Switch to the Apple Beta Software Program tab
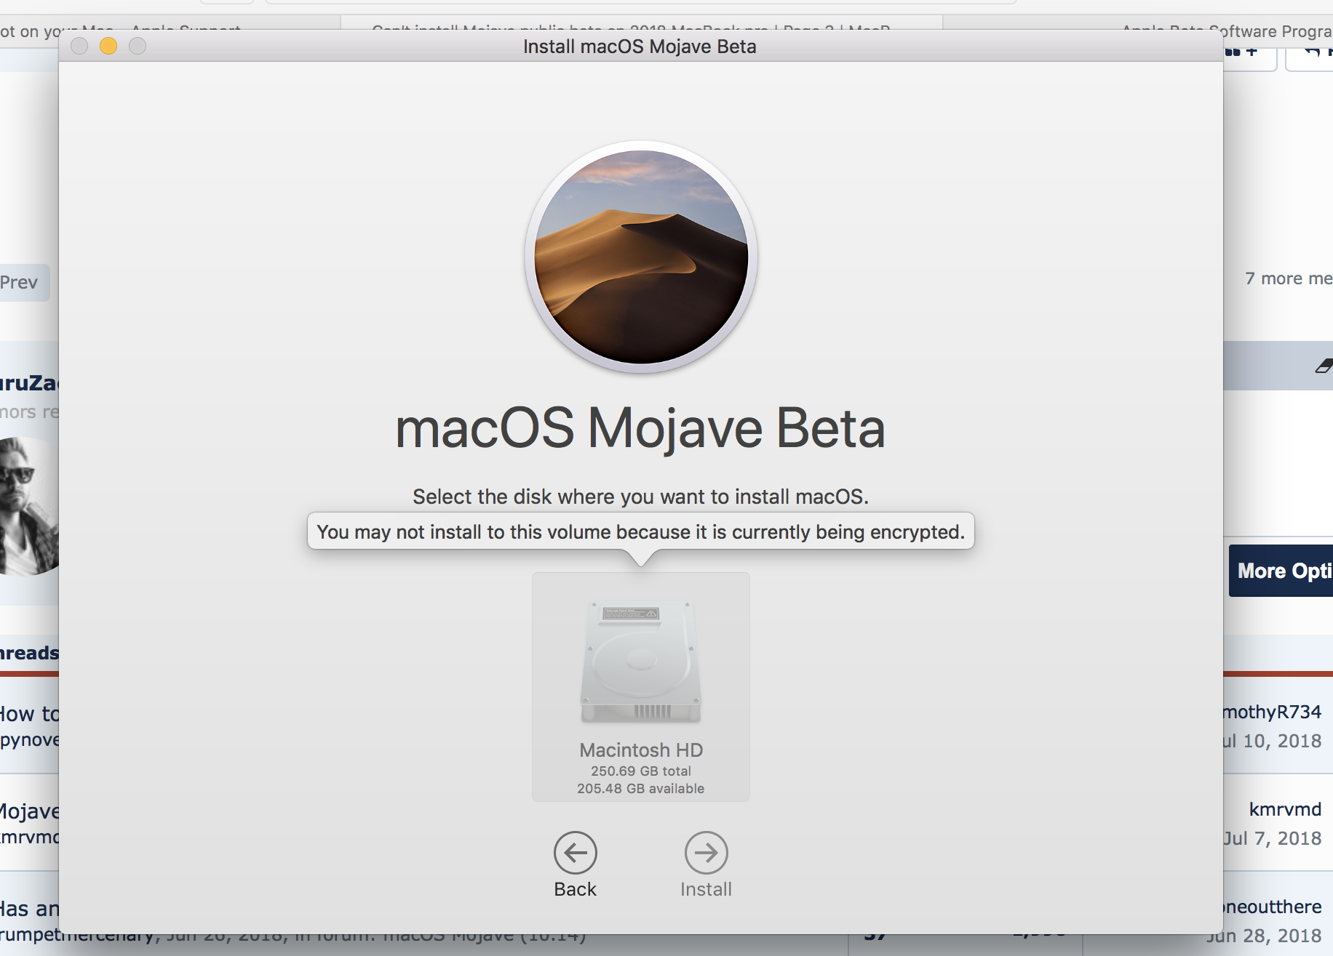The width and height of the screenshot is (1333, 956). 1227,31
